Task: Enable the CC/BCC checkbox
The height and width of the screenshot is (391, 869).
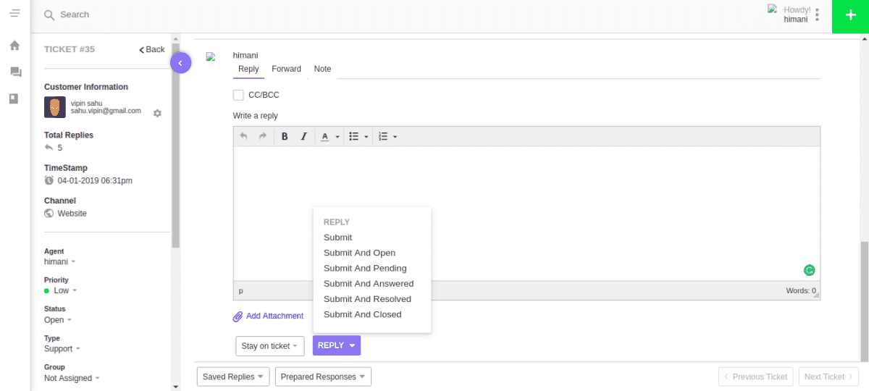Action: click(x=238, y=95)
